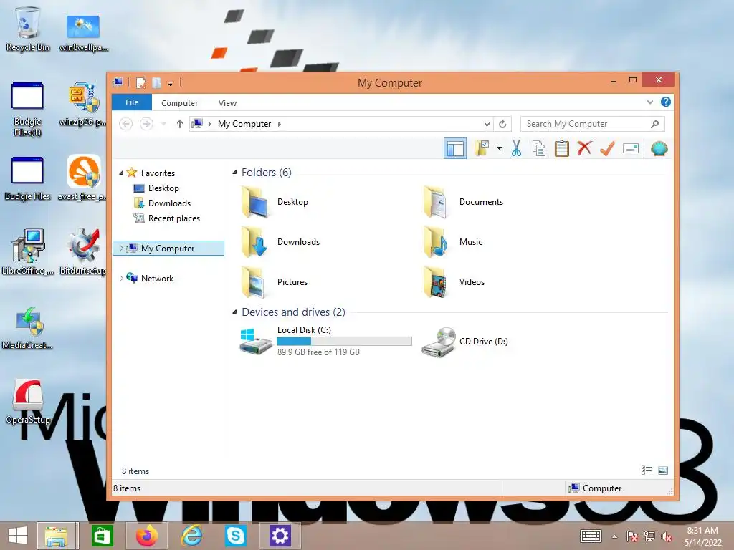The width and height of the screenshot is (734, 550).
Task: Click the folder options icon in toolbar
Action: coord(482,148)
